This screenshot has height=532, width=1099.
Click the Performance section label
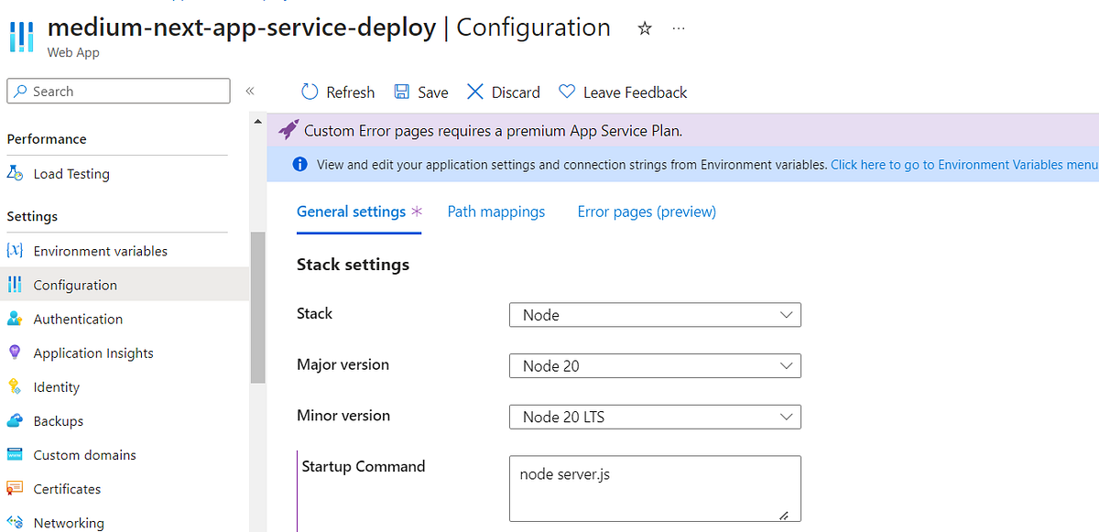pyautogui.click(x=47, y=139)
